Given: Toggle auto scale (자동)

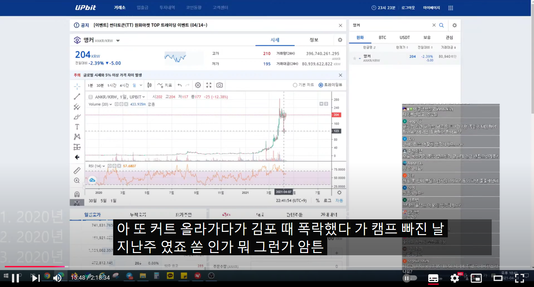Looking at the screenshot, I should (339, 200).
